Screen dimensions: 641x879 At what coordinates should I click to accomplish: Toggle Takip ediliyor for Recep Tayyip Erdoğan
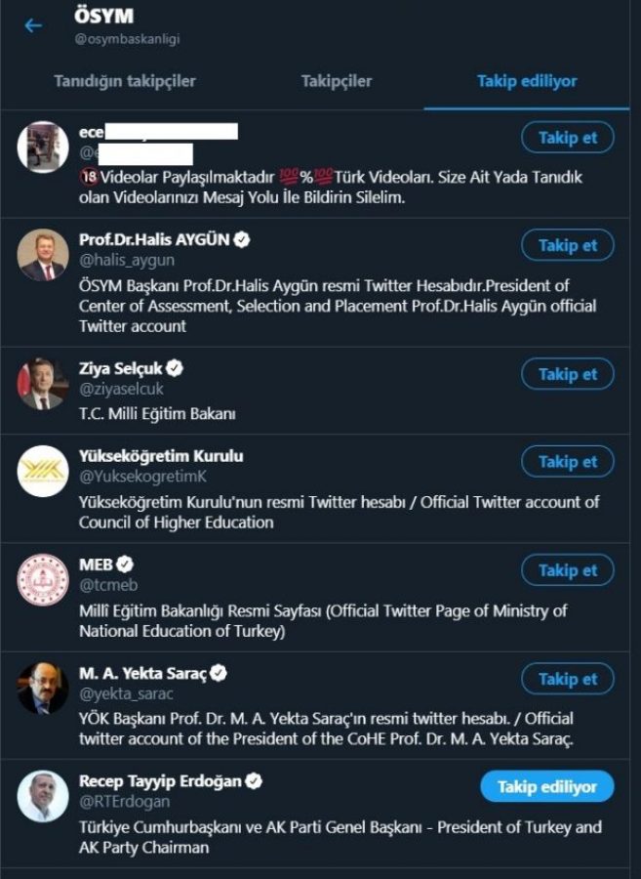546,786
